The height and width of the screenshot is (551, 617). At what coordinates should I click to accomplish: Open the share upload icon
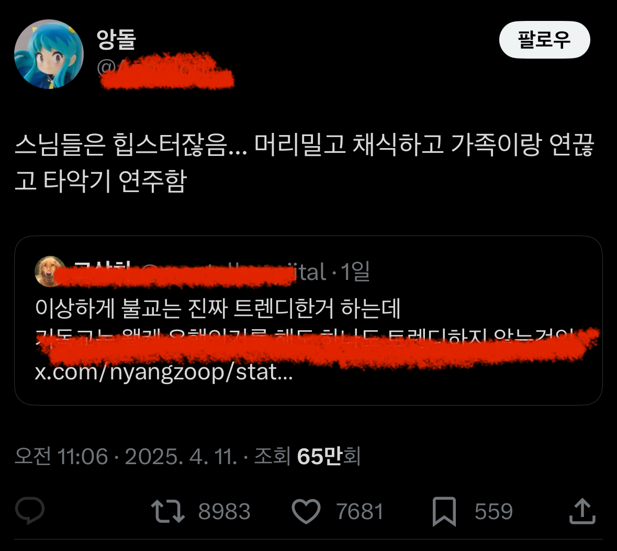coord(582,511)
